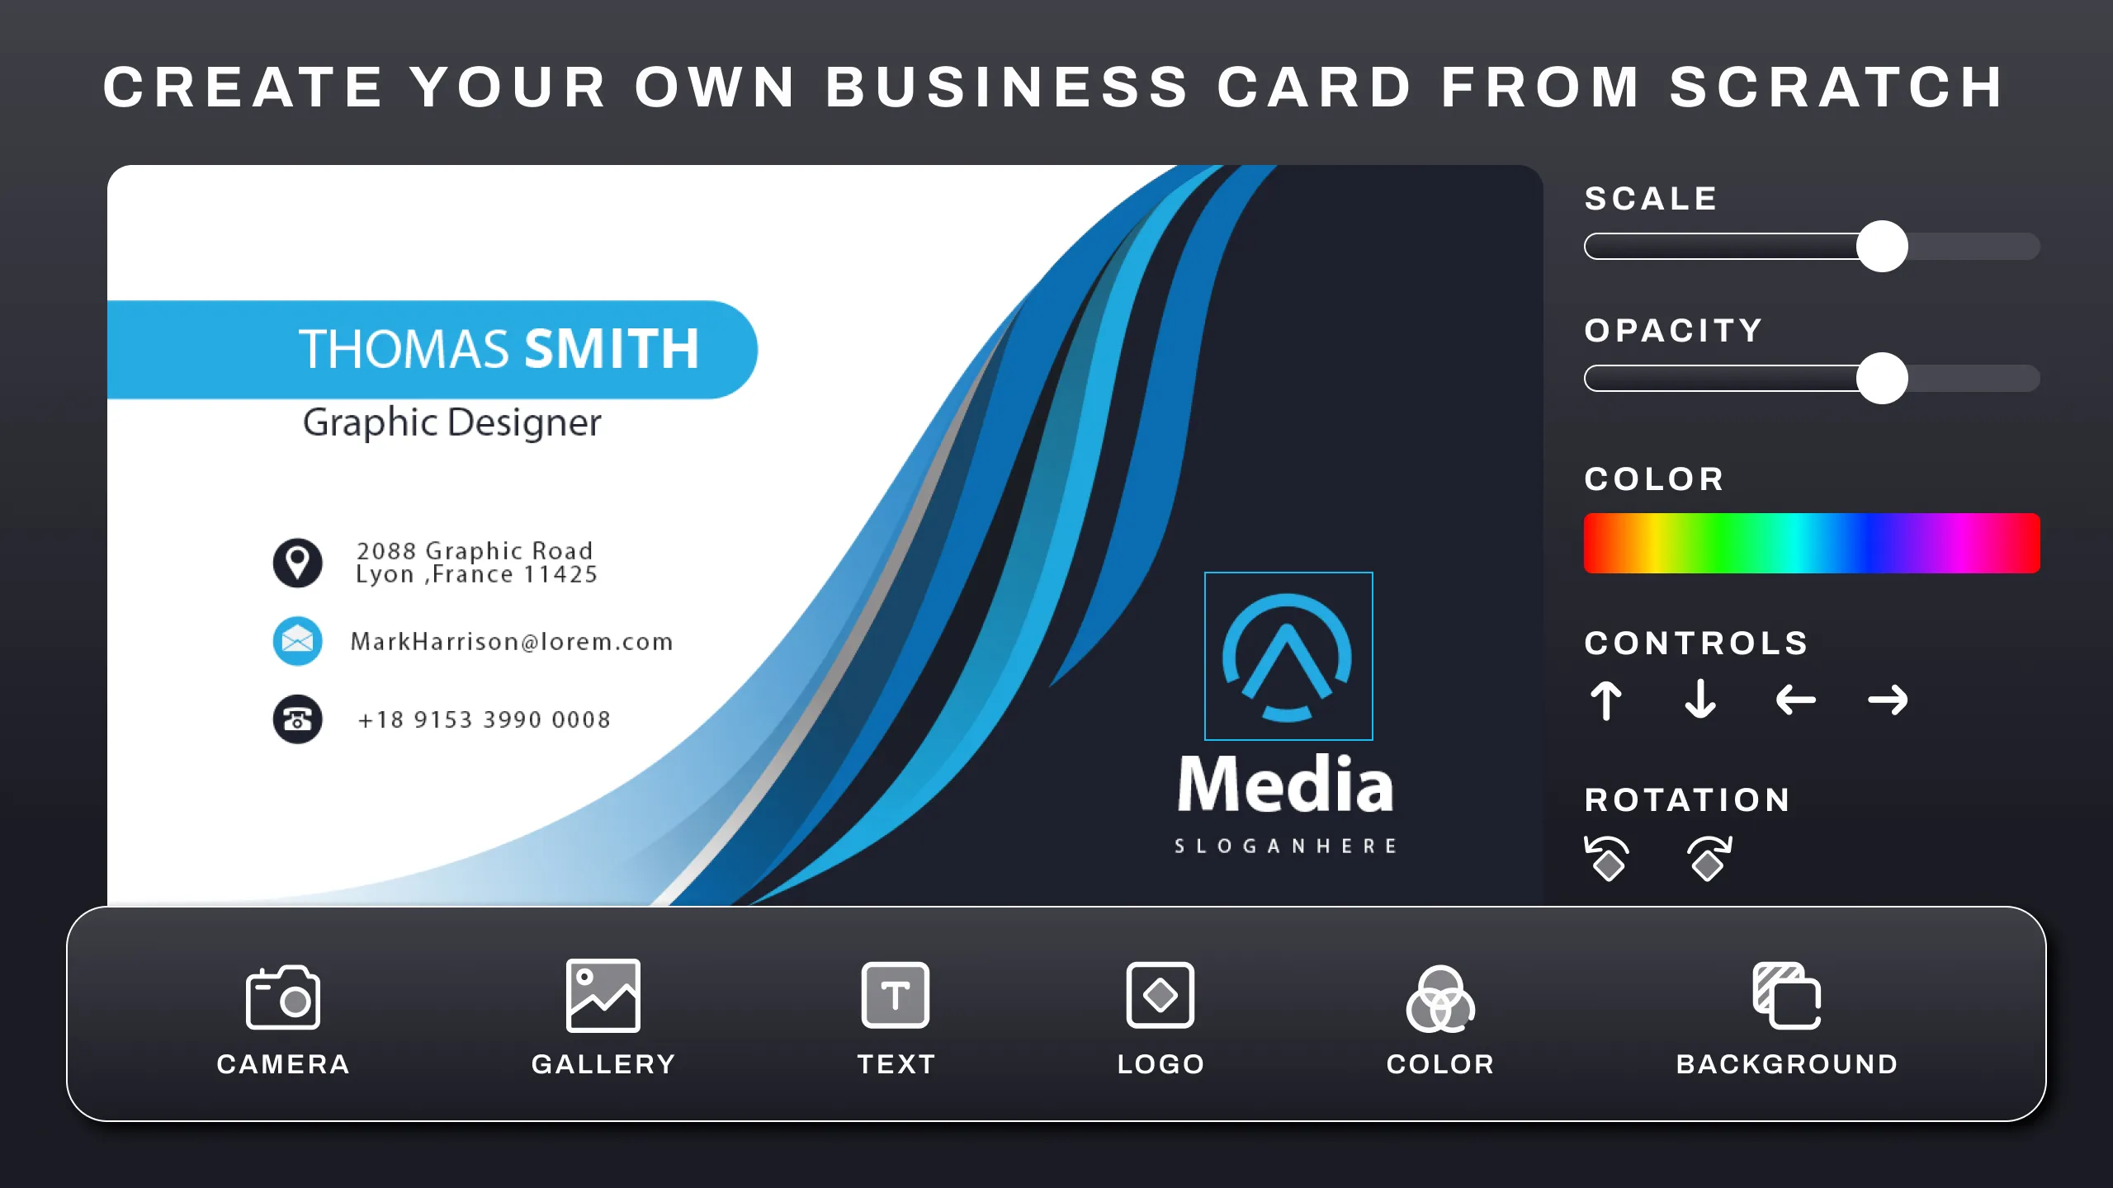Select the Background editor tool
The image size is (2113, 1188).
pos(1786,1016)
